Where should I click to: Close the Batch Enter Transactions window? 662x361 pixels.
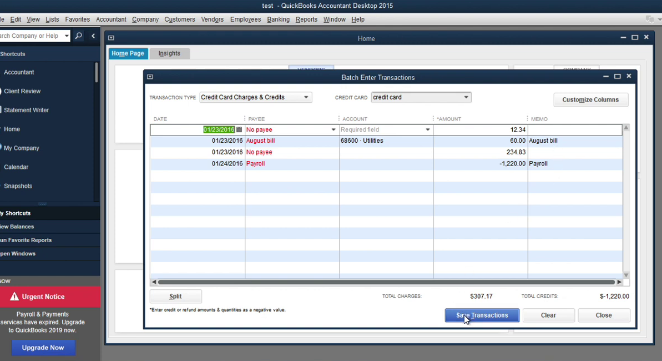click(629, 76)
